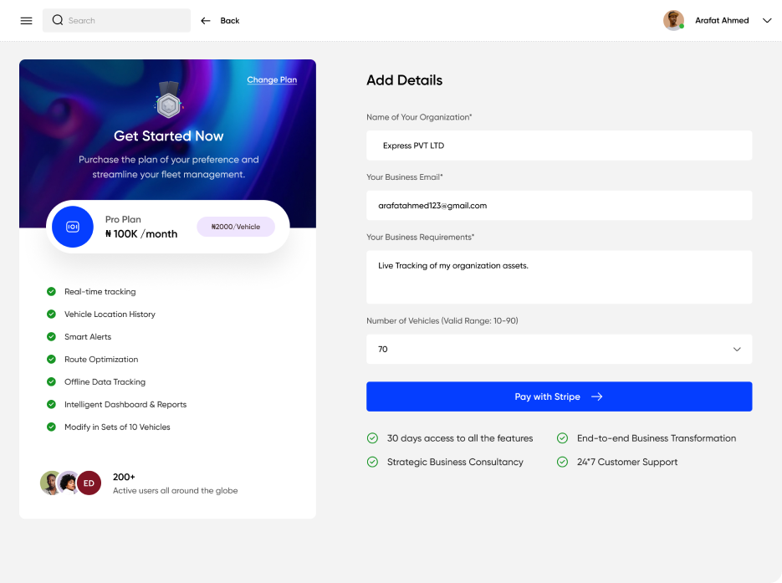Viewport: 782px width, 583px height.
Task: Open the Number of Vehicles dropdown
Action: (x=559, y=349)
